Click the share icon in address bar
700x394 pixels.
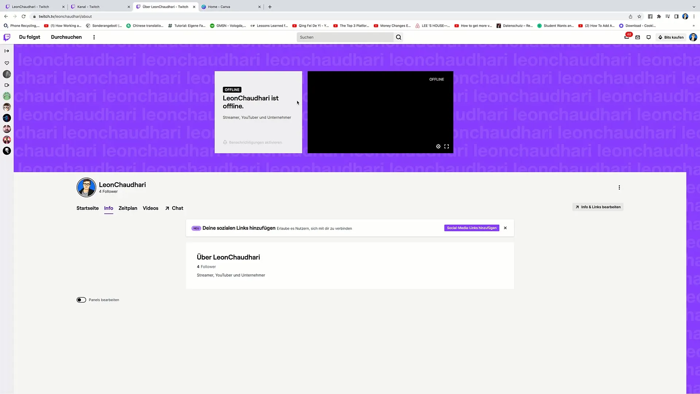pos(630,16)
